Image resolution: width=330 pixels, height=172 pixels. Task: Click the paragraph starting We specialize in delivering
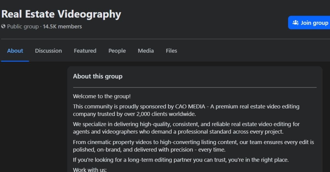pyautogui.click(x=186, y=128)
